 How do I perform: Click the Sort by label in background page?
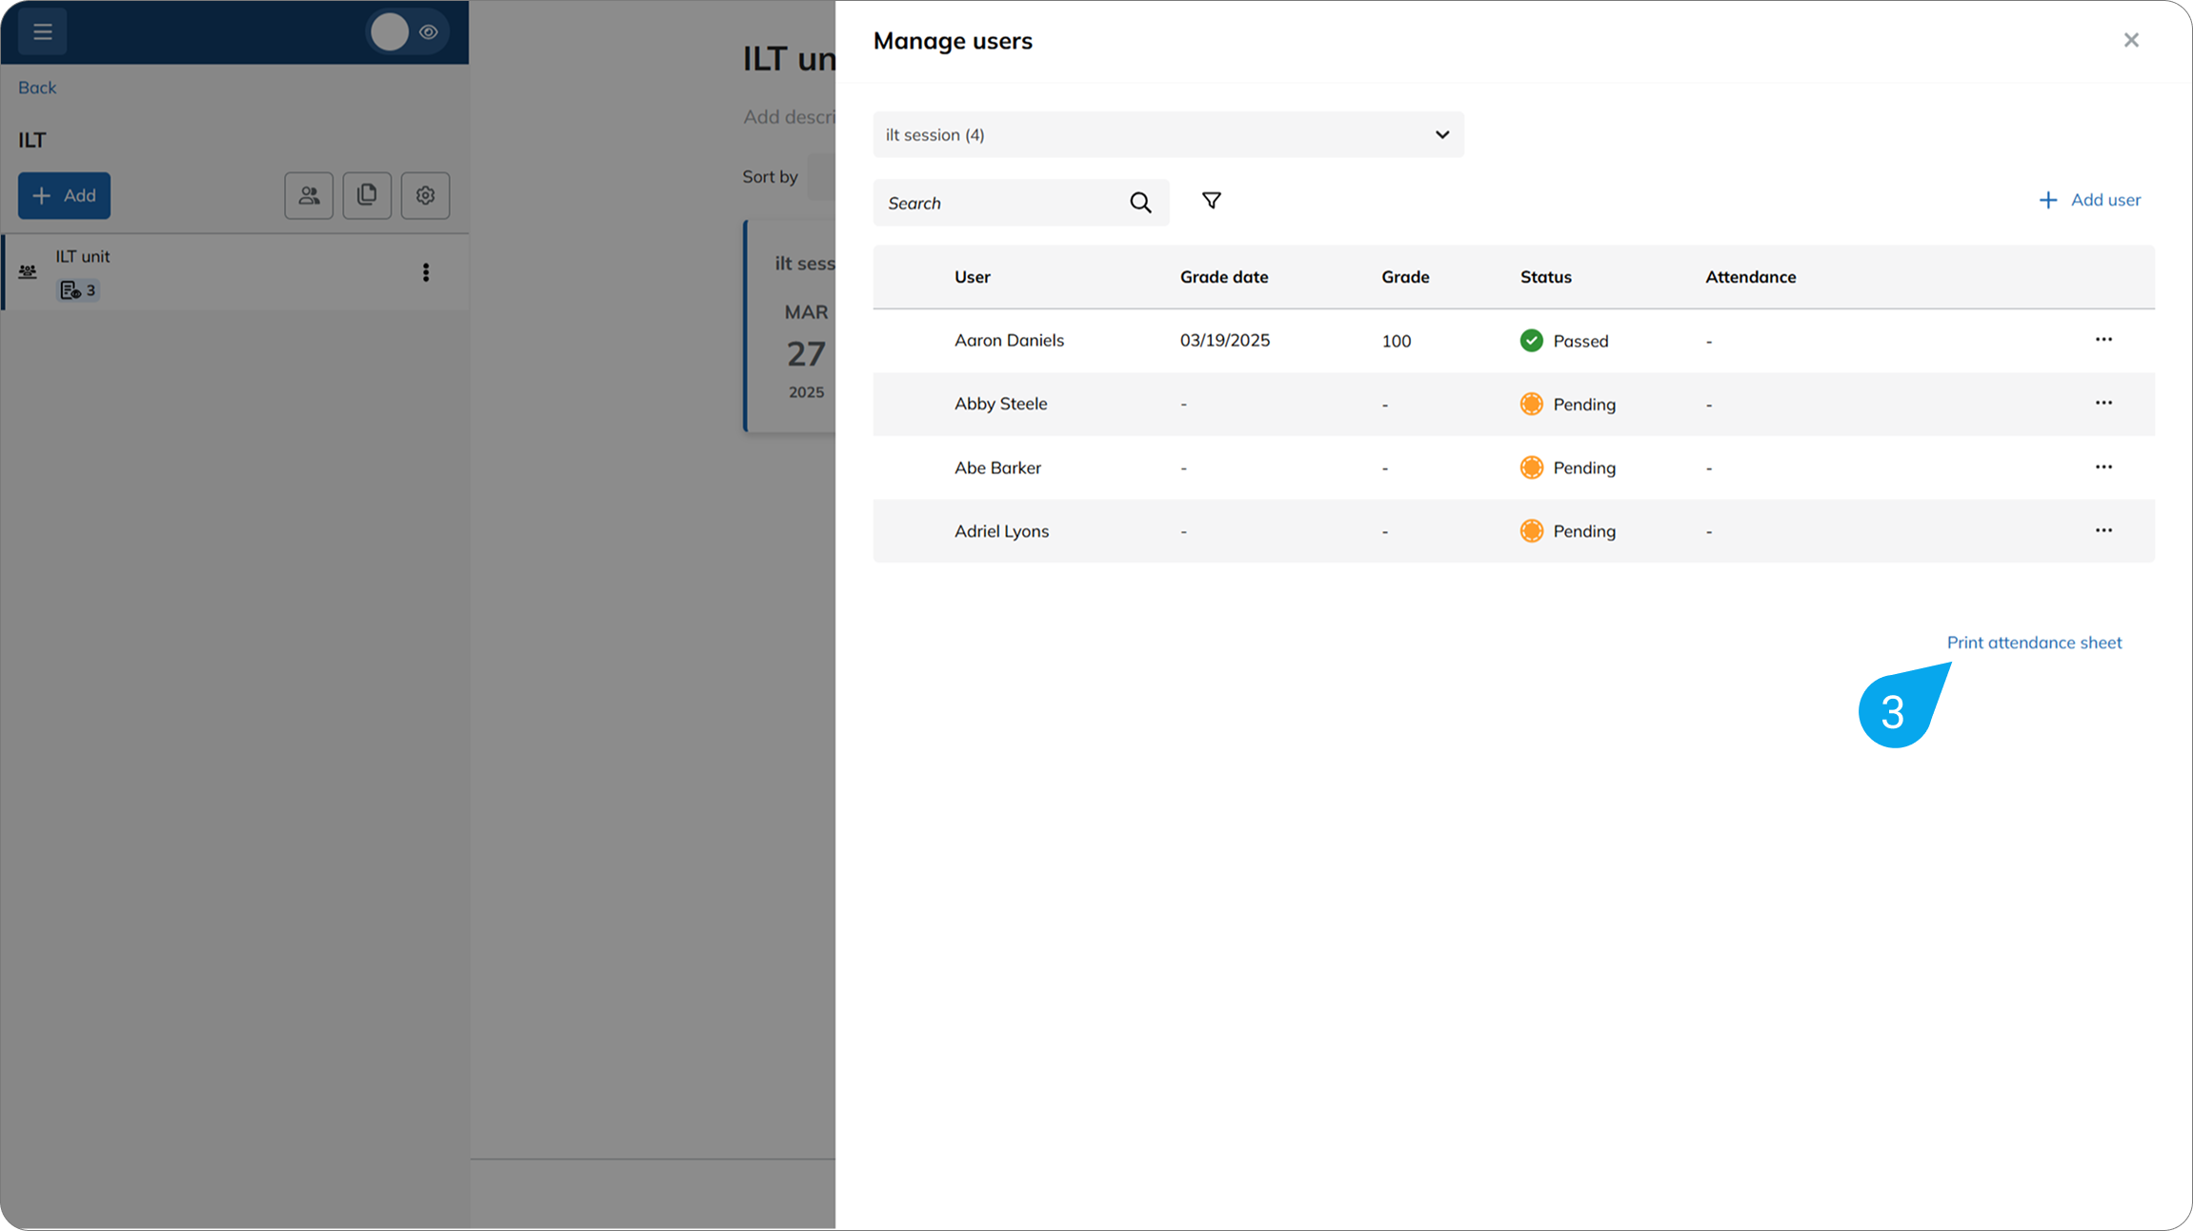point(770,177)
